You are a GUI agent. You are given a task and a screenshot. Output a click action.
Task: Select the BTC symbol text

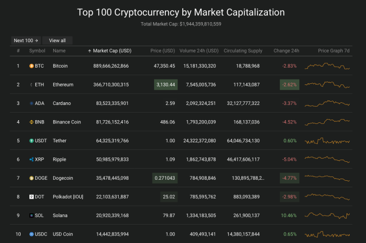[39, 66]
